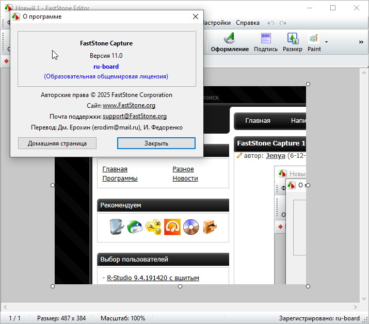Viewport: 369px width, 324px height.
Task: Close the О программе dialog with X
Action: (195, 17)
